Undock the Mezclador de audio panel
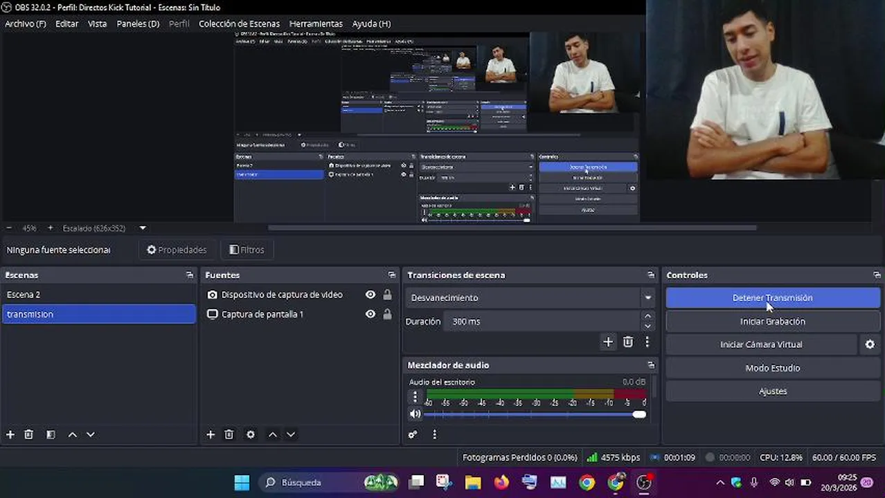 (x=650, y=365)
